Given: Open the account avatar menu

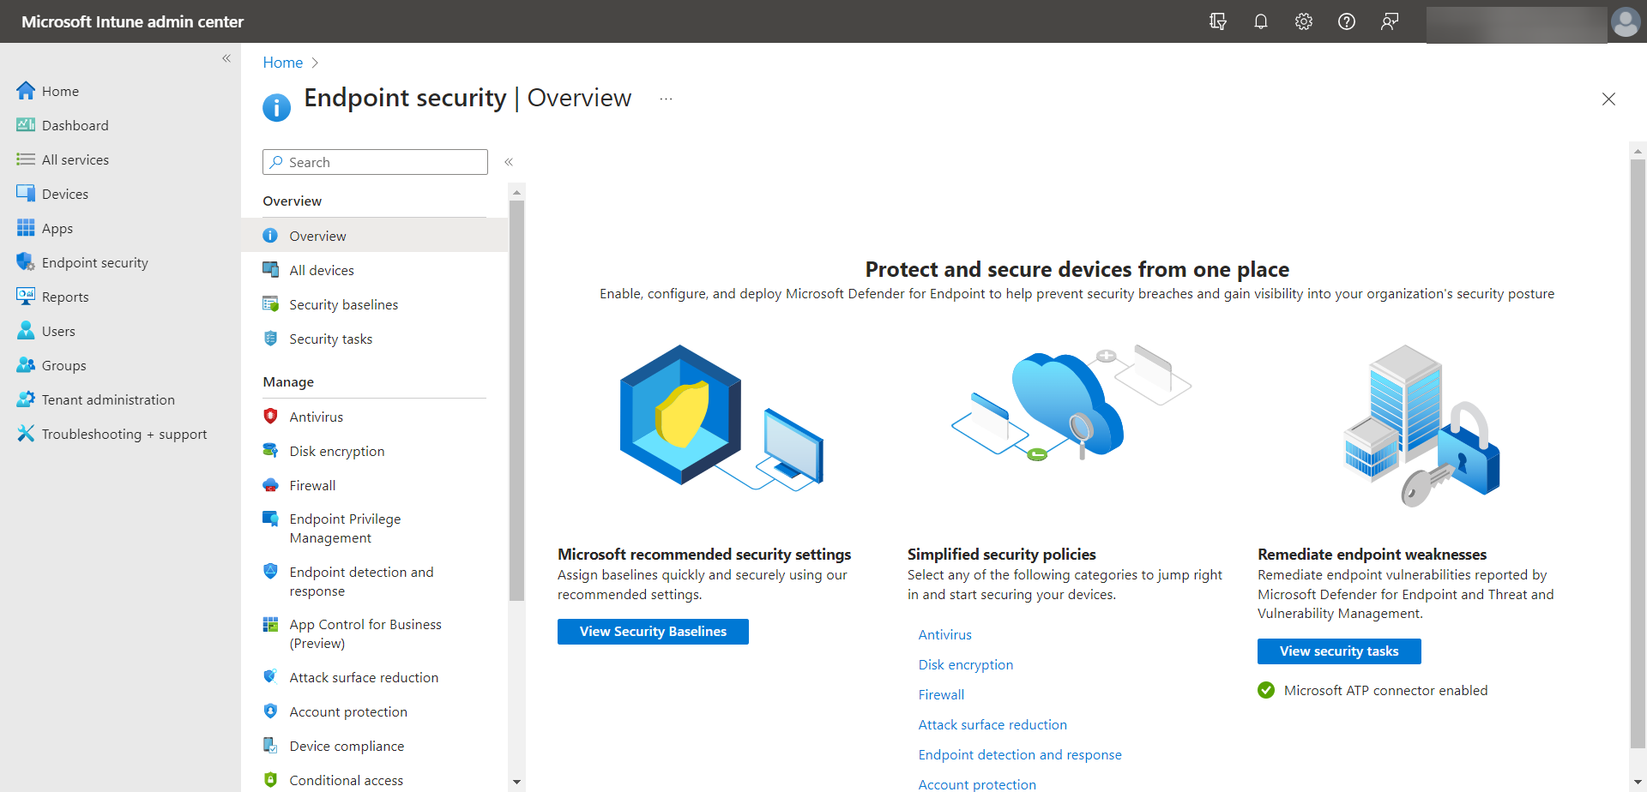Looking at the screenshot, I should click(x=1625, y=21).
